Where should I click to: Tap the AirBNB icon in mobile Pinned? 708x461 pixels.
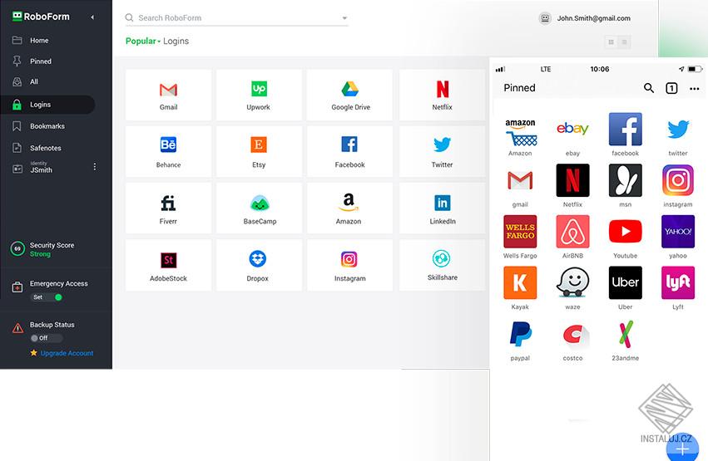[572, 232]
